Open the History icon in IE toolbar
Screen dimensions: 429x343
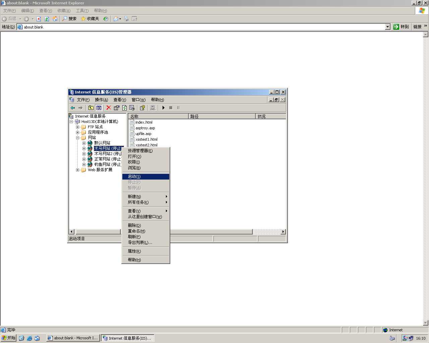pyautogui.click(x=106, y=19)
